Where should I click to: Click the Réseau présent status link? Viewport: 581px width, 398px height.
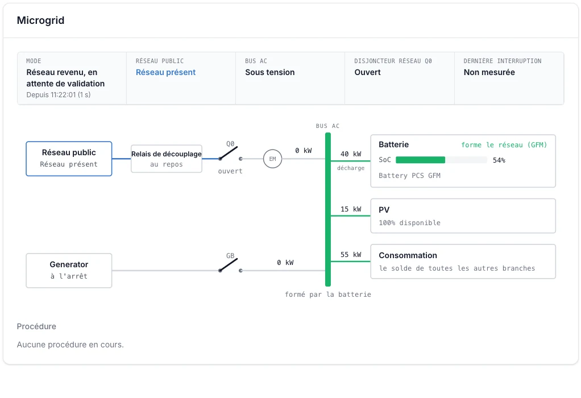coord(165,72)
